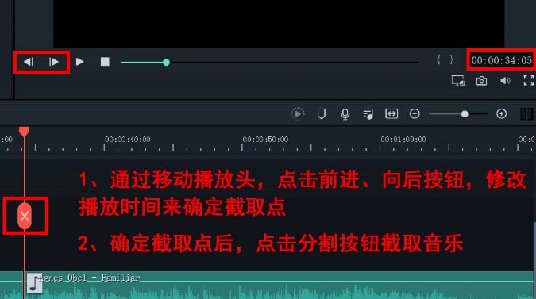Step back one frame with previous-frame button
536x299 pixels.
pyautogui.click(x=28, y=62)
